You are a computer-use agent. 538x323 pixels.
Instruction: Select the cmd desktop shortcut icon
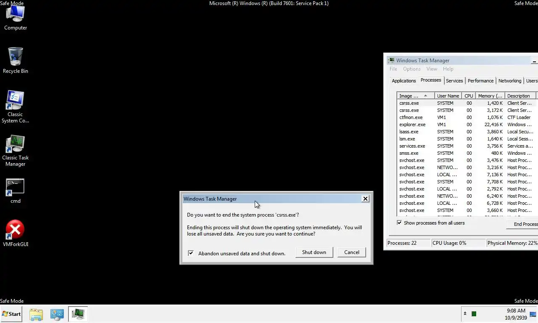click(x=16, y=191)
